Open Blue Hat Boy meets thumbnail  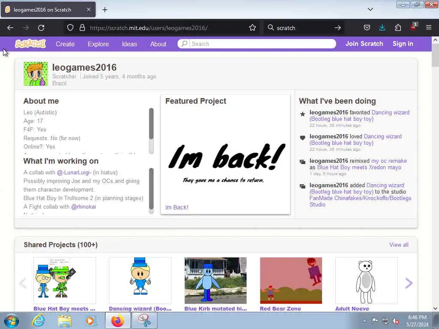coord(65,280)
